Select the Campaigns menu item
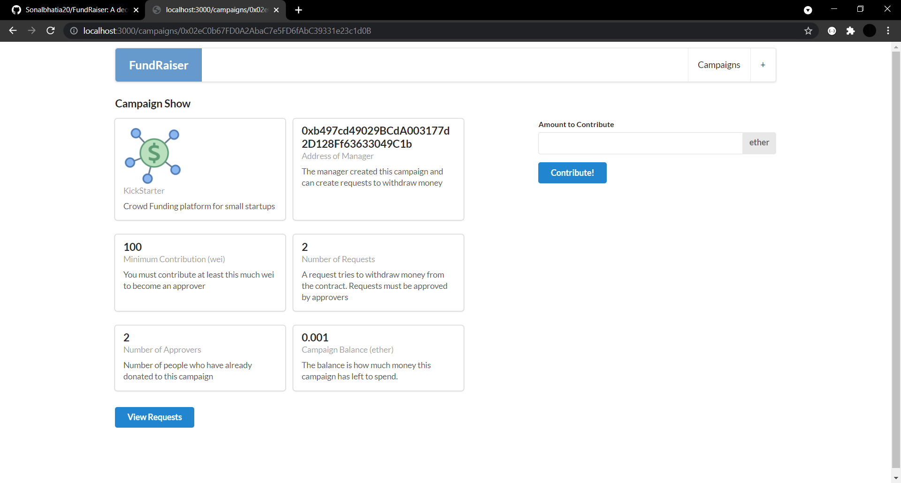The width and height of the screenshot is (901, 483). [x=719, y=65]
